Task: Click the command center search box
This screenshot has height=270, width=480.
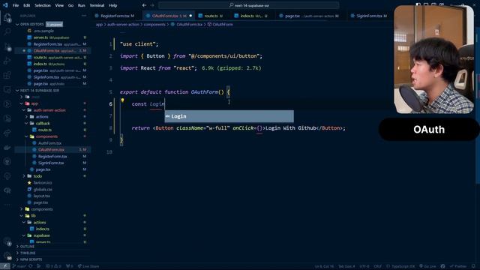Action: (x=249, y=5)
